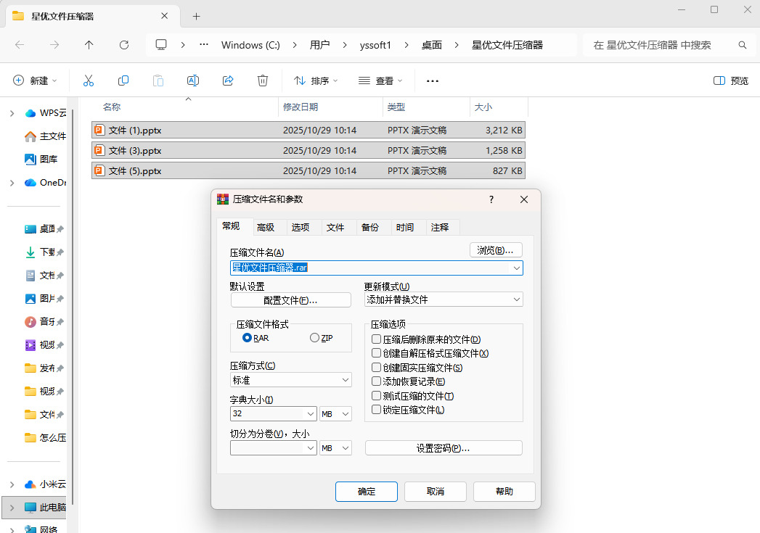Click the 配置文件(F)... button

(290, 300)
